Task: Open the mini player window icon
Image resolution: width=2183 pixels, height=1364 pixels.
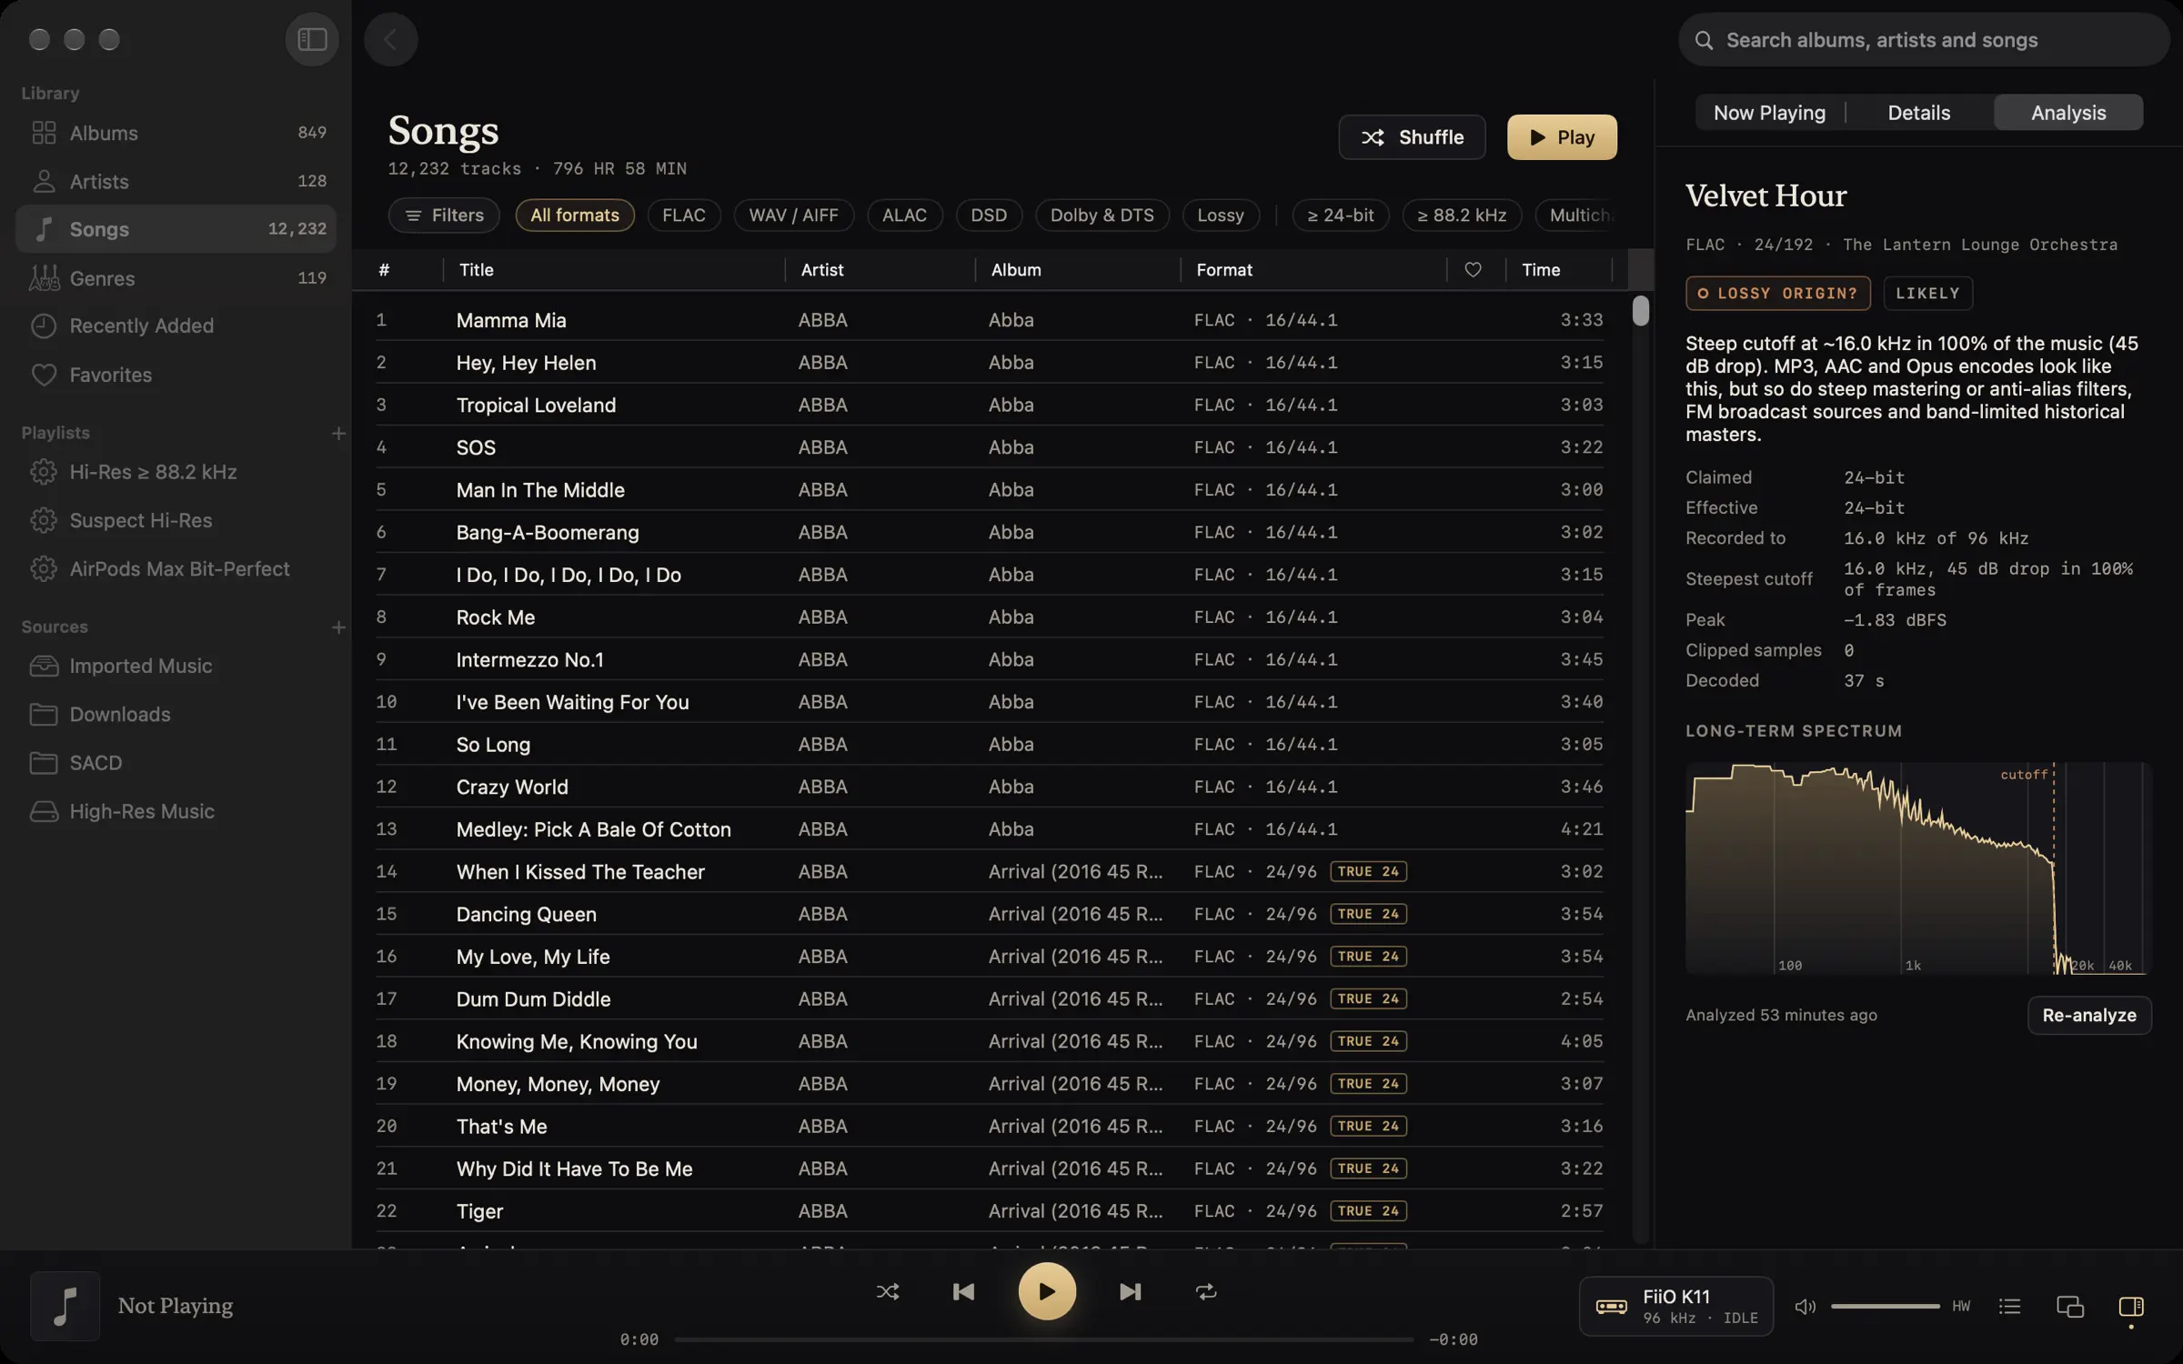Action: point(2070,1307)
